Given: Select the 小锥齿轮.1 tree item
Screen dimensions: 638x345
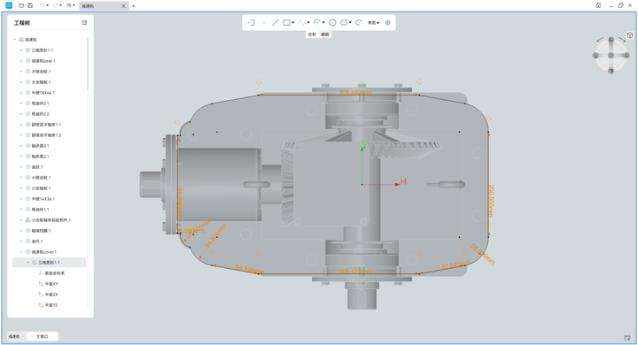Looking at the screenshot, I should point(41,178).
